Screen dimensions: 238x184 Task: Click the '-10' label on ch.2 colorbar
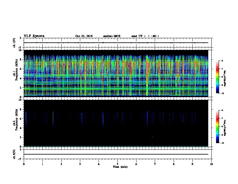click(x=222, y=143)
